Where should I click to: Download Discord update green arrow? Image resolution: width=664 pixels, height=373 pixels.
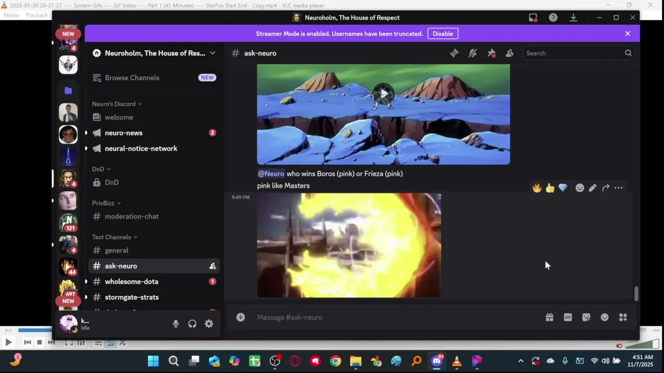click(x=573, y=18)
